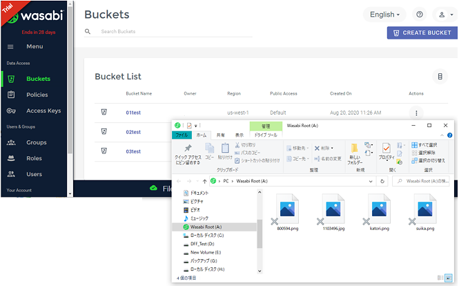Open the ドライブ ツール ribbon tab

(266, 135)
